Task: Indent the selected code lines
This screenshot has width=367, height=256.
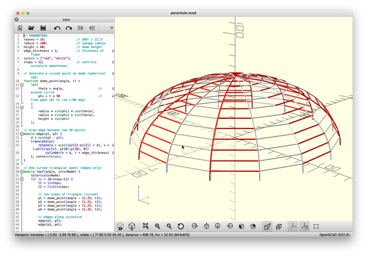Action: [x=92, y=28]
